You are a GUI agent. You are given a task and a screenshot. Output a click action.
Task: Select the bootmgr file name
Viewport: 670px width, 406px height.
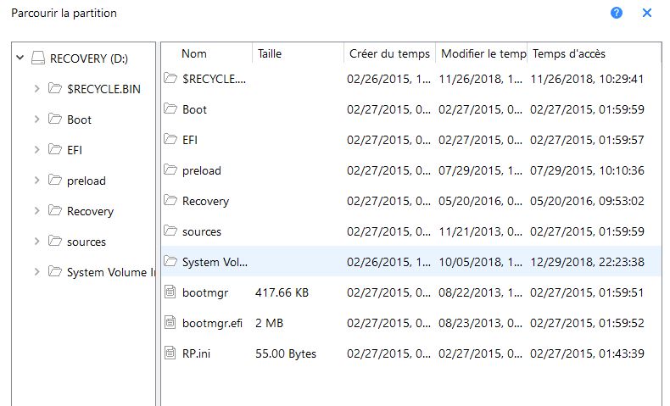[x=205, y=293]
